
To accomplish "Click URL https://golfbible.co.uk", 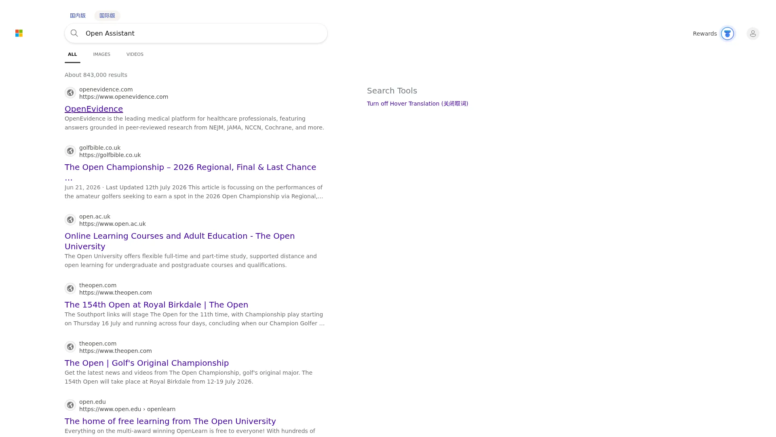I will click(110, 155).
